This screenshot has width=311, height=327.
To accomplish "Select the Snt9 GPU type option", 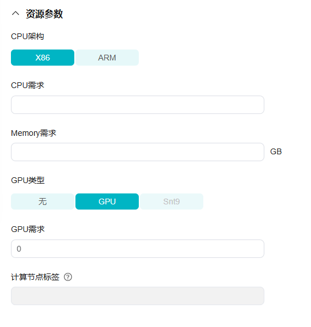I will [172, 201].
